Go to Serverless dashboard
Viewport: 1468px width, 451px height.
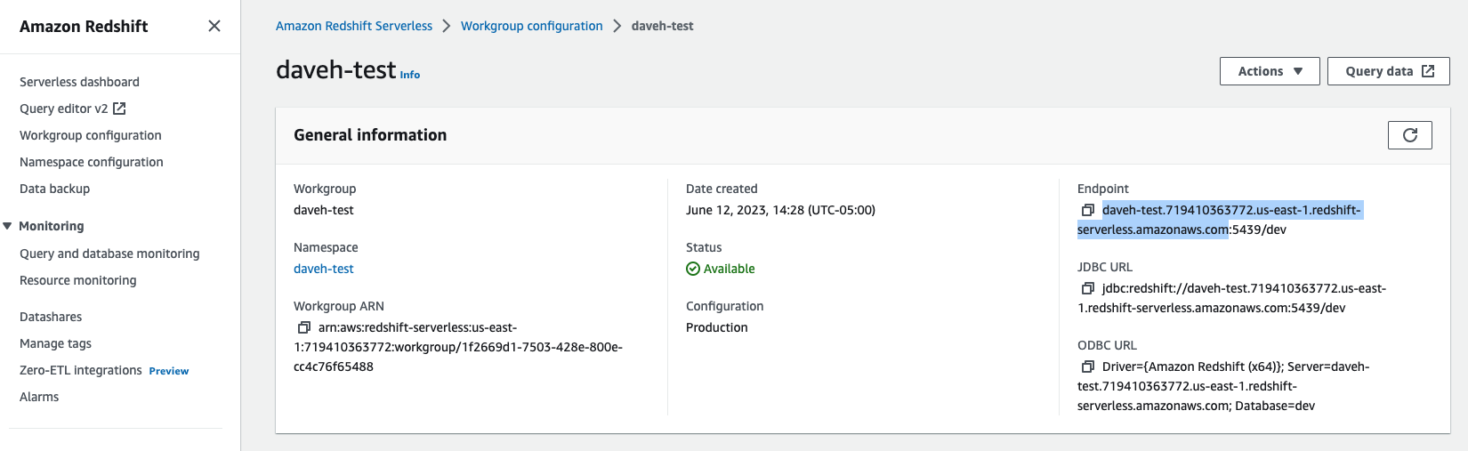pos(79,82)
